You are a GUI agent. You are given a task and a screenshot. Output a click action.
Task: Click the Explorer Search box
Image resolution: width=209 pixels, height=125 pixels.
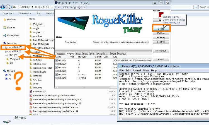(x=204, y=7)
